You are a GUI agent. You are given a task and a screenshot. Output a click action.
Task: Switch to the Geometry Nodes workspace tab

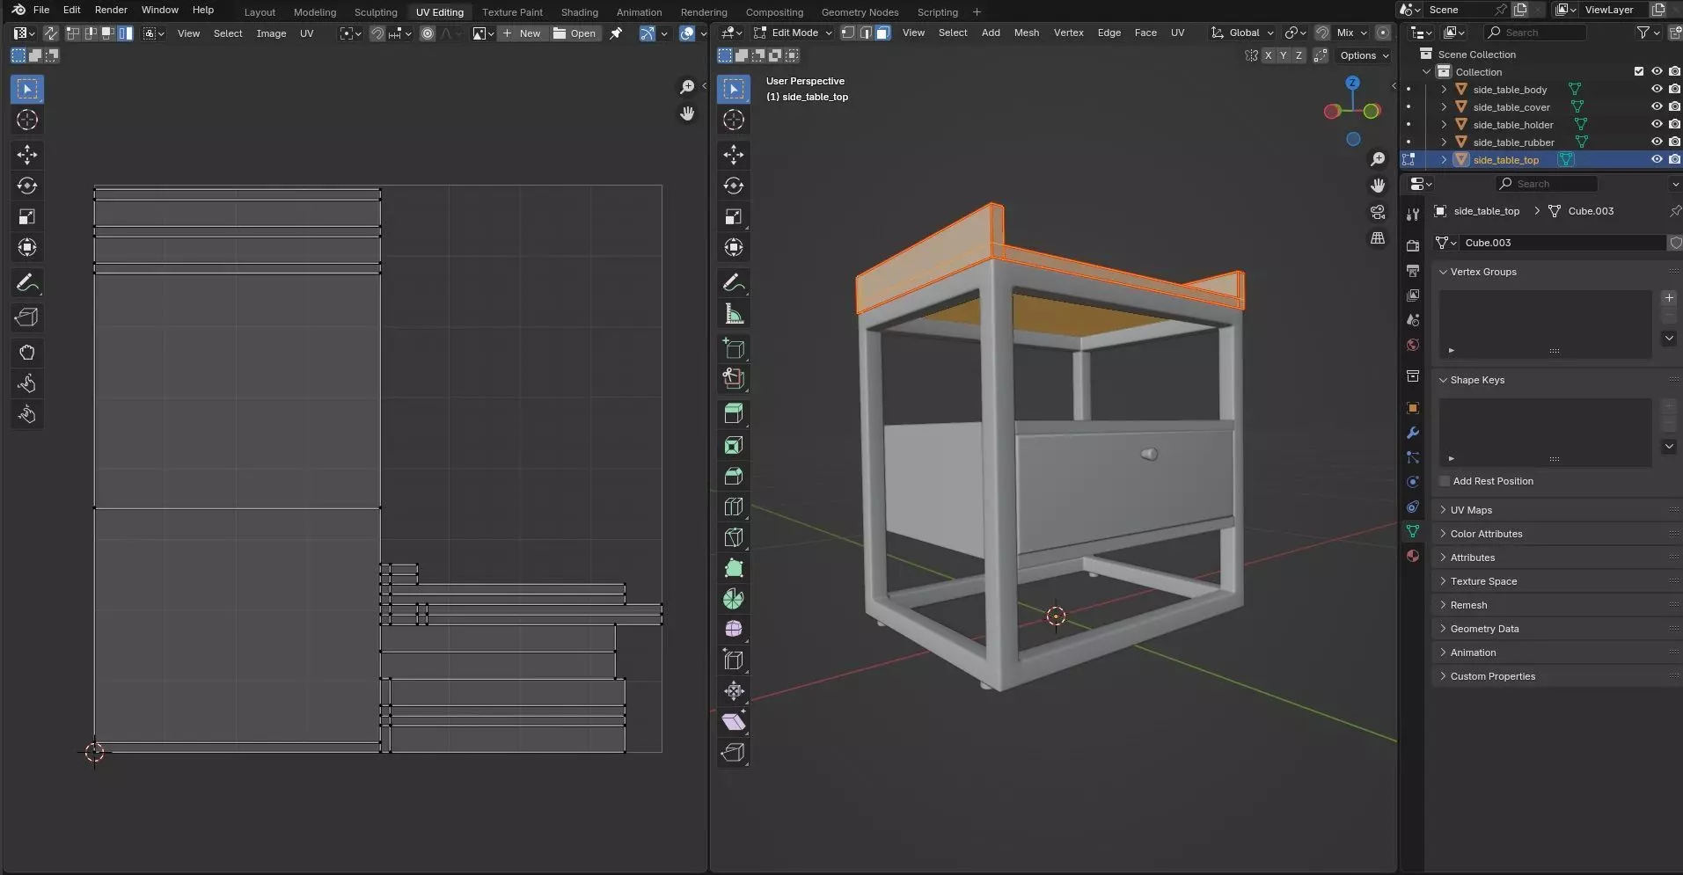coord(860,11)
